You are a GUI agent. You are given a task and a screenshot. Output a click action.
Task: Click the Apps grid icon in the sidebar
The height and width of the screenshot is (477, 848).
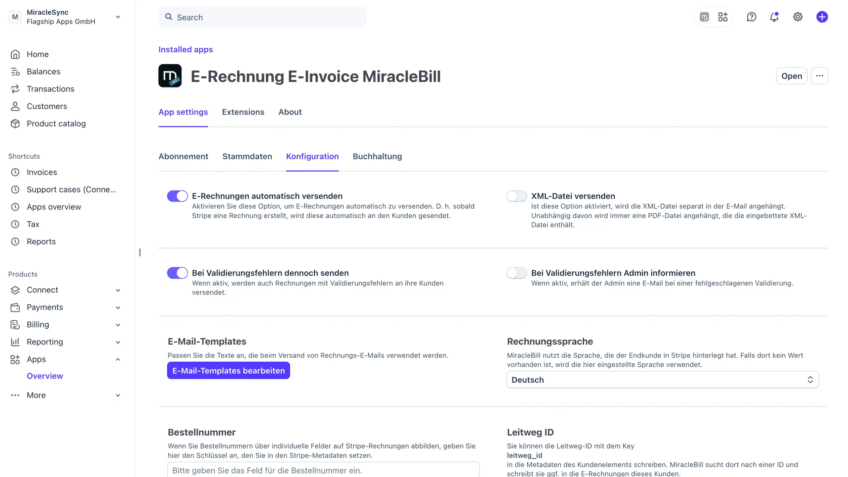15,359
